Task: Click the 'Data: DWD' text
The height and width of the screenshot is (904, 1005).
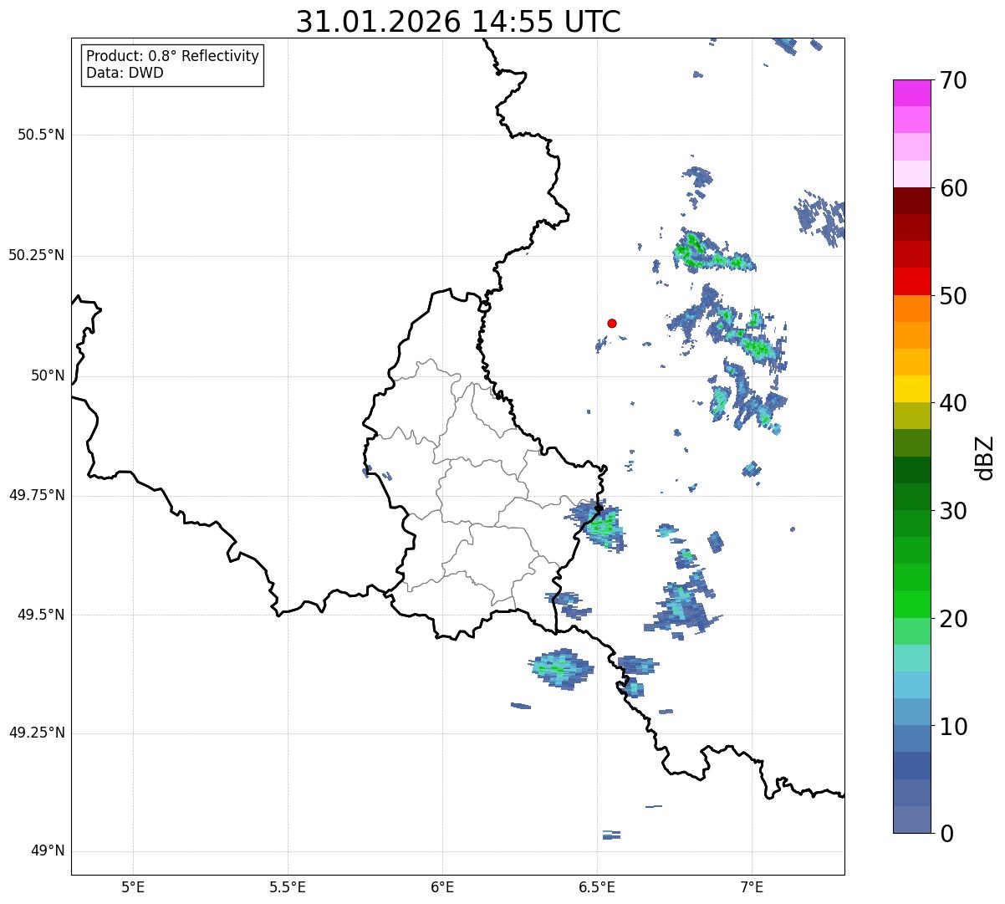Action: coord(125,73)
